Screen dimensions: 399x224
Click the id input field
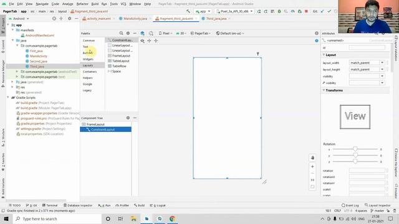click(x=367, y=47)
